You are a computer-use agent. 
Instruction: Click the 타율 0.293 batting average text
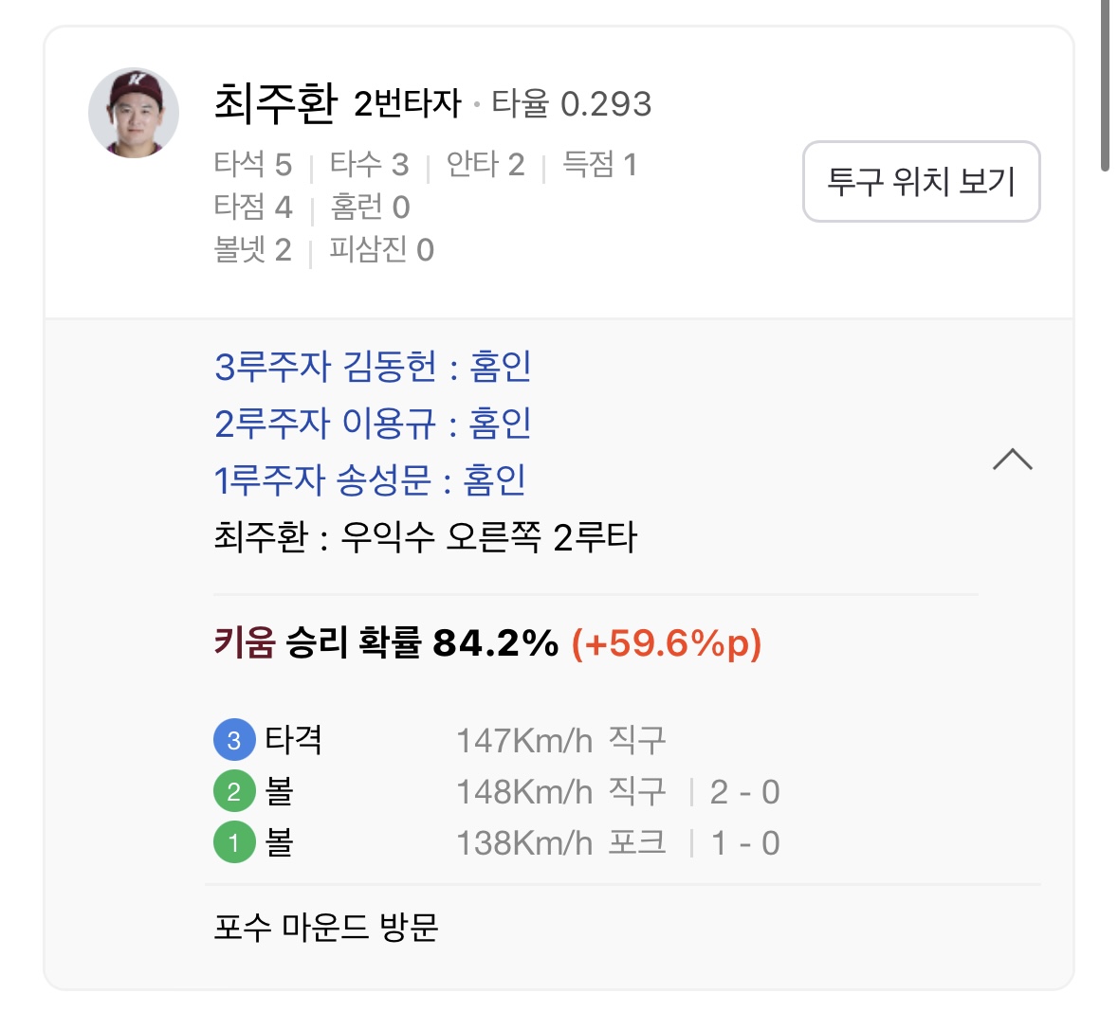[x=571, y=103]
